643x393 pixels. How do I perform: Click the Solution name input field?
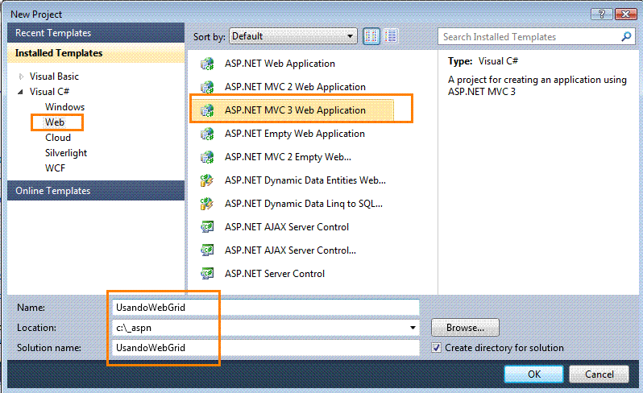[x=266, y=348]
